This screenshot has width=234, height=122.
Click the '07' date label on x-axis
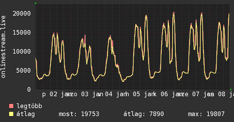pyautogui.click(x=196, y=94)
